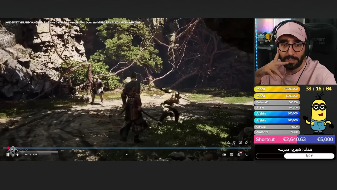The height and width of the screenshot is (190, 337).
Task: Click the 0:17 / 13:55 time display
Action: click(31, 155)
